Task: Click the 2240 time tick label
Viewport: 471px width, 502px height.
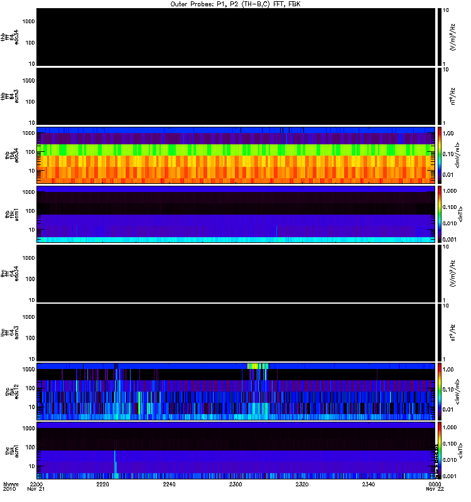Action: coord(170,484)
